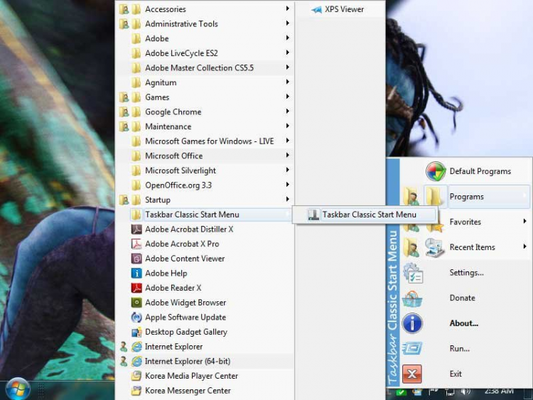Click the Adobe Reader X icon
The height and width of the screenshot is (400, 533).
coord(136,288)
